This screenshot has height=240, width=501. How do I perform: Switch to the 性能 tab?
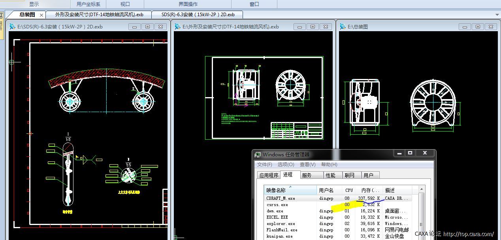tap(330, 175)
